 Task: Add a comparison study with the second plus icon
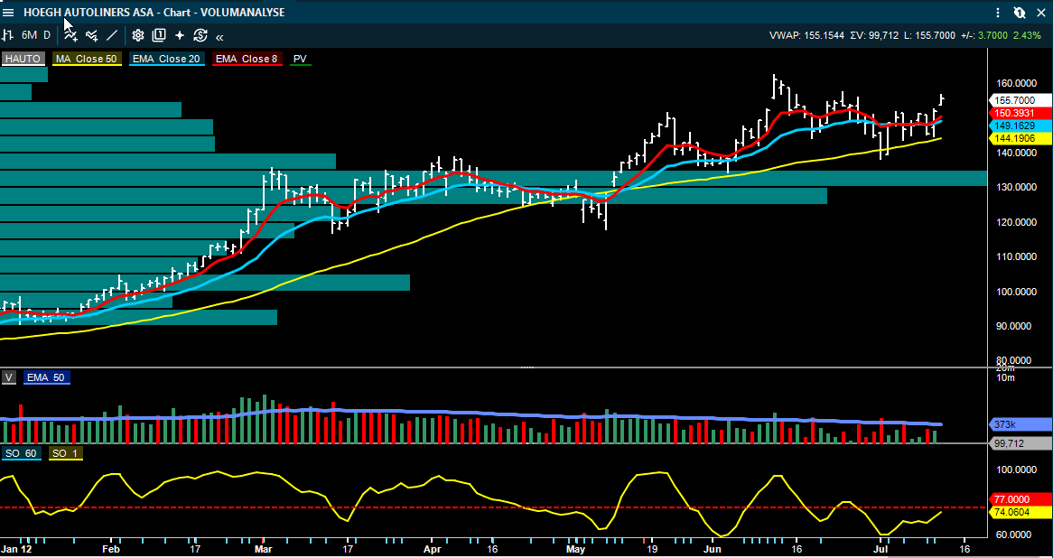tap(92, 35)
